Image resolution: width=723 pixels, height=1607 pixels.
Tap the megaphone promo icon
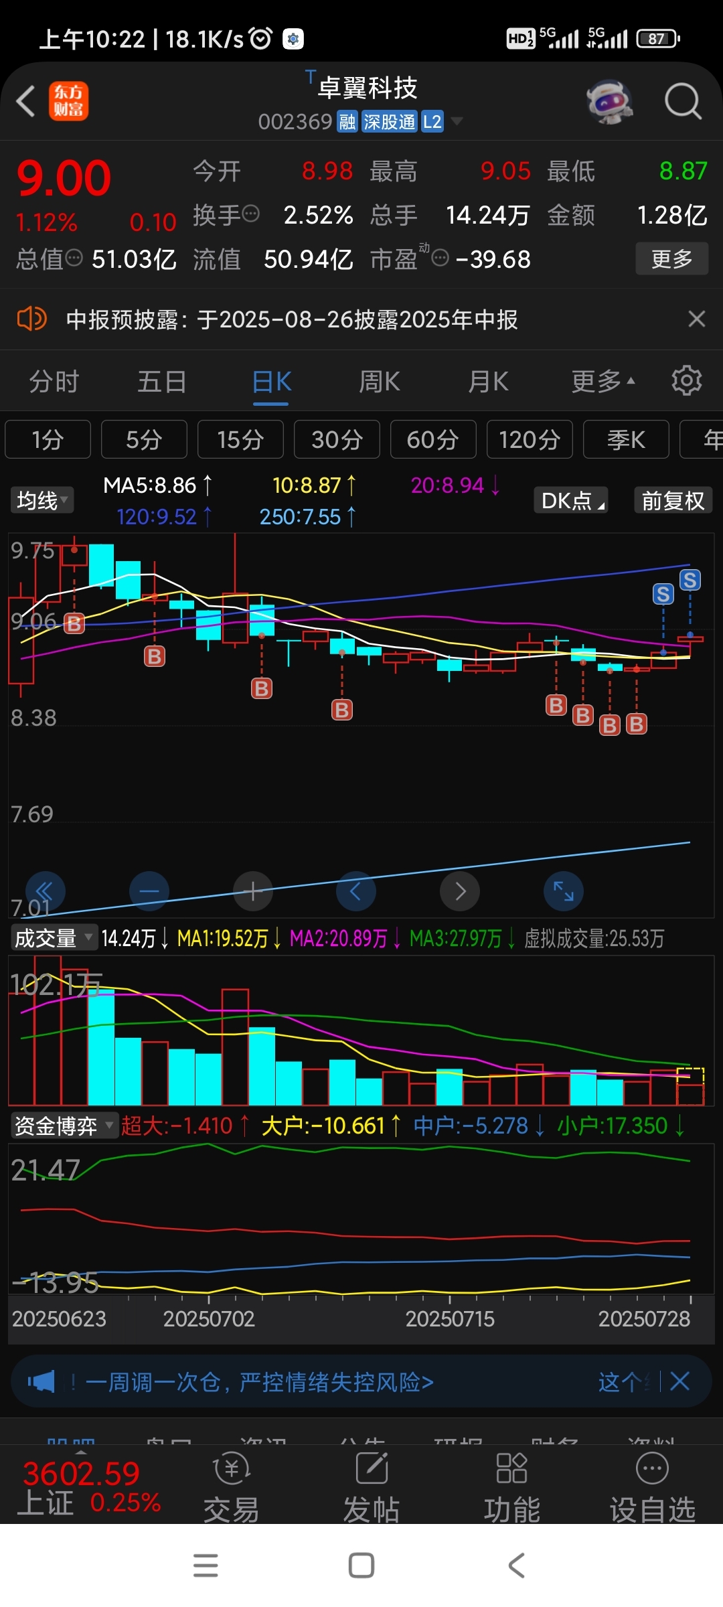tap(42, 1381)
